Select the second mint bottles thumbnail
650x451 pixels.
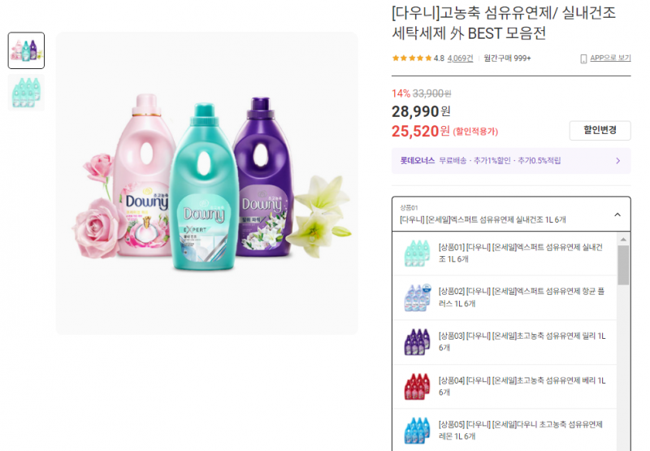[x=26, y=93]
